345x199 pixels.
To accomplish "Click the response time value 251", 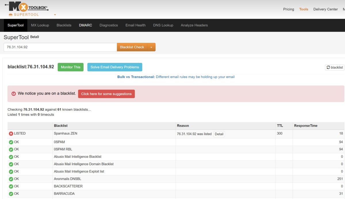I will click(x=340, y=179).
